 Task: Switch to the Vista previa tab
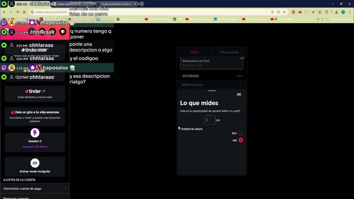(x=229, y=52)
